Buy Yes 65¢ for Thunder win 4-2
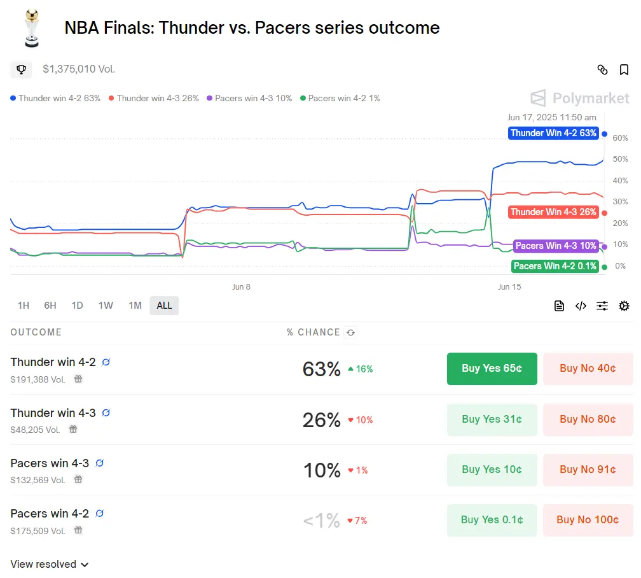The width and height of the screenshot is (641, 578). pos(492,369)
